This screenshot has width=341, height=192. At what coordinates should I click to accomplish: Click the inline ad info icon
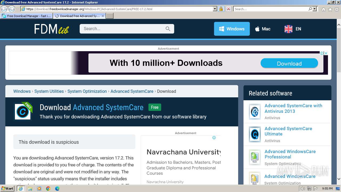pos(214,138)
